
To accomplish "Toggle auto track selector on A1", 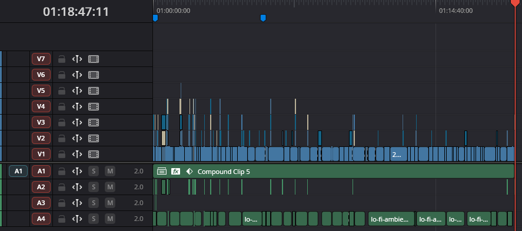I will (77, 172).
